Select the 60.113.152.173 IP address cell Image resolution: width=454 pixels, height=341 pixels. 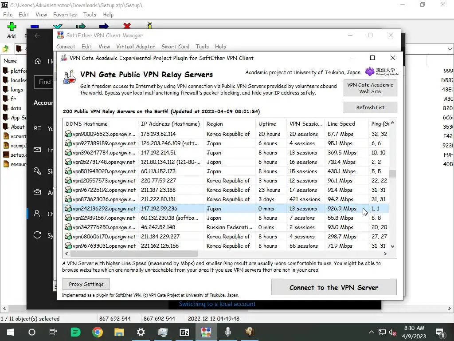point(158,171)
